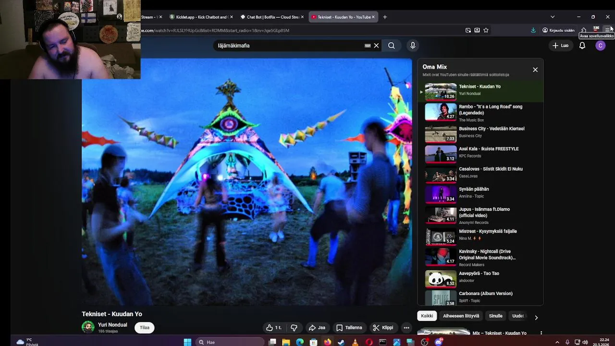Click the Jaa share button
The width and height of the screenshot is (615, 346).
317,328
